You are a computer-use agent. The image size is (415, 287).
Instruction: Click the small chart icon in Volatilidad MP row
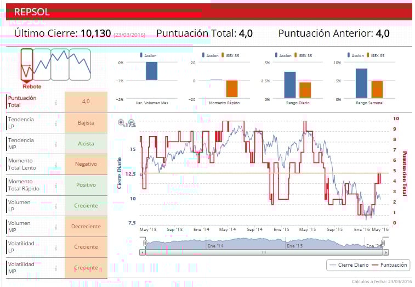pos(56,268)
